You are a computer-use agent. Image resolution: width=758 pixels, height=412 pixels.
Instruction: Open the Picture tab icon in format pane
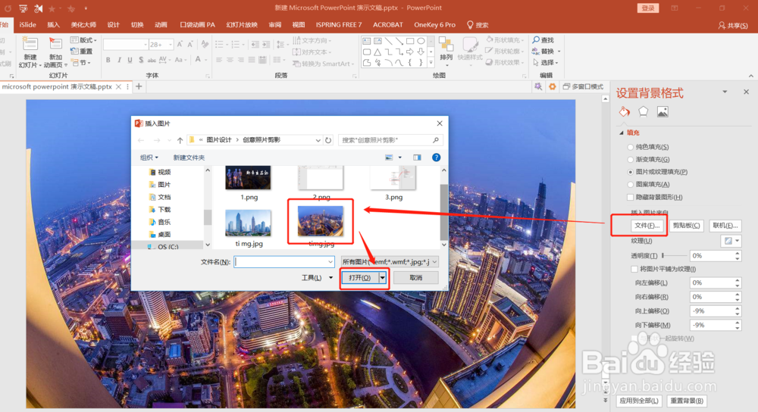coord(662,111)
